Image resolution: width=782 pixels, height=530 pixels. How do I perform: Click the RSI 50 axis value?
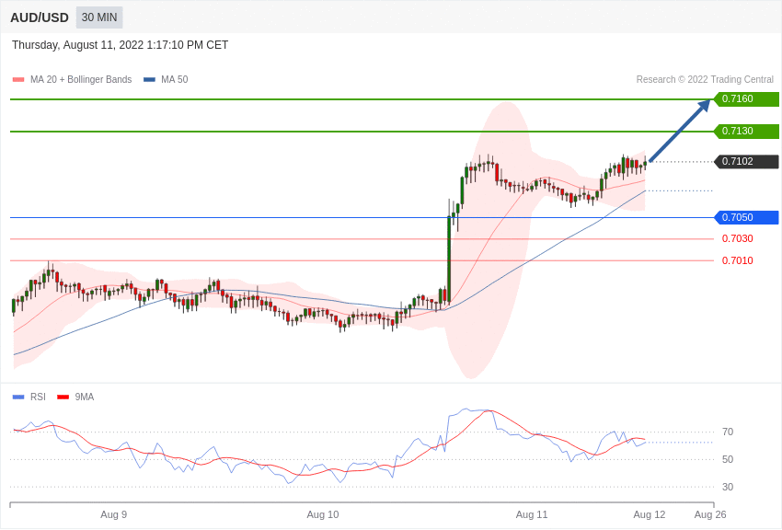pyautogui.click(x=728, y=459)
